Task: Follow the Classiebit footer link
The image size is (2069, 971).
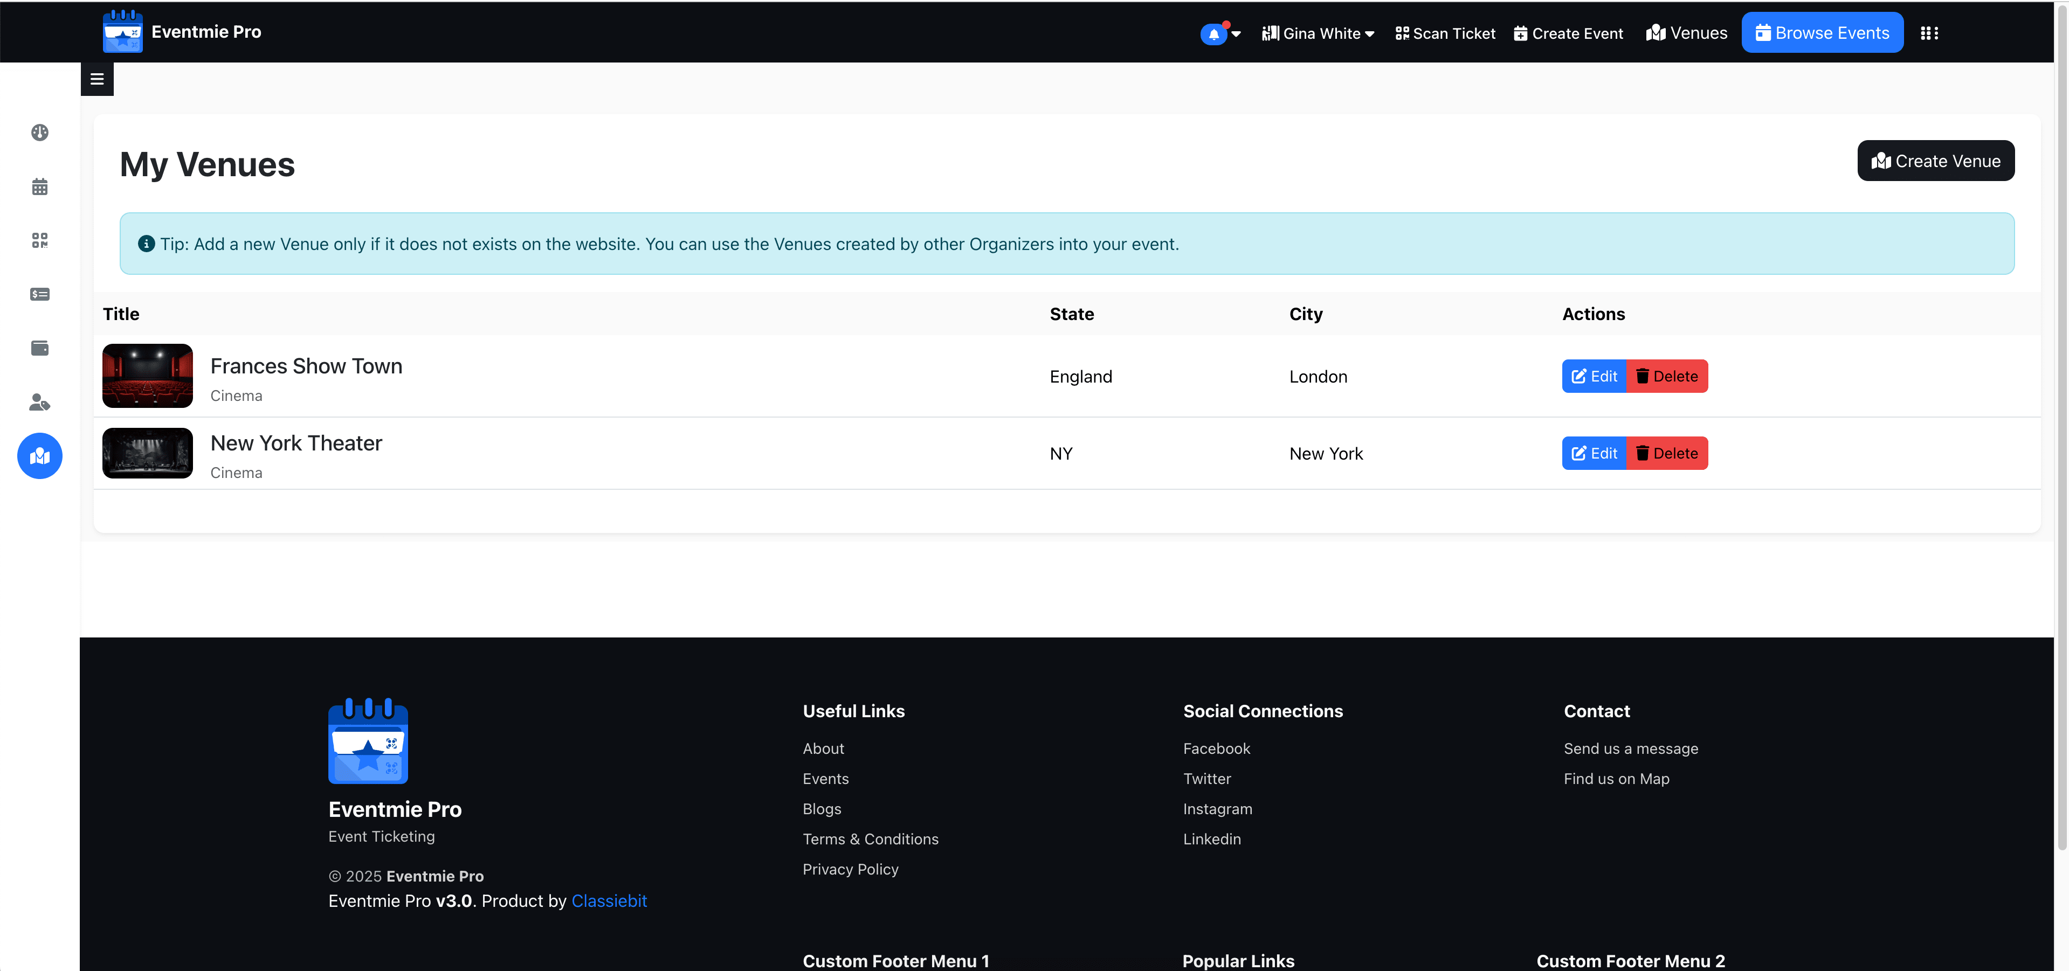Action: click(x=608, y=901)
